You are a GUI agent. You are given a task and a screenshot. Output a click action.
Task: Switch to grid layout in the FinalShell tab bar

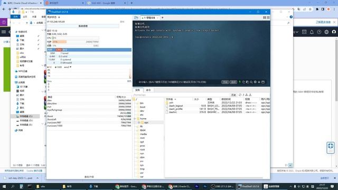(x=265, y=17)
